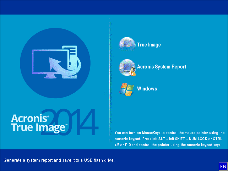Click the MouseKeys instruction text
This screenshot has width=228, height=171.
click(169, 139)
